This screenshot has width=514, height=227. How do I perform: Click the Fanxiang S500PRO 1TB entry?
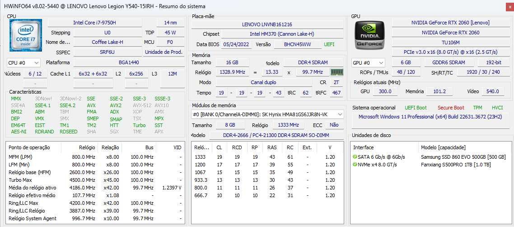point(456,164)
